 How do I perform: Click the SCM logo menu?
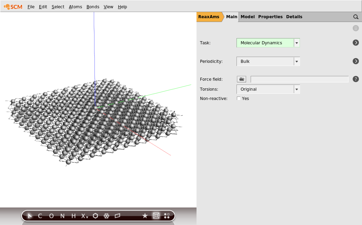[13, 7]
